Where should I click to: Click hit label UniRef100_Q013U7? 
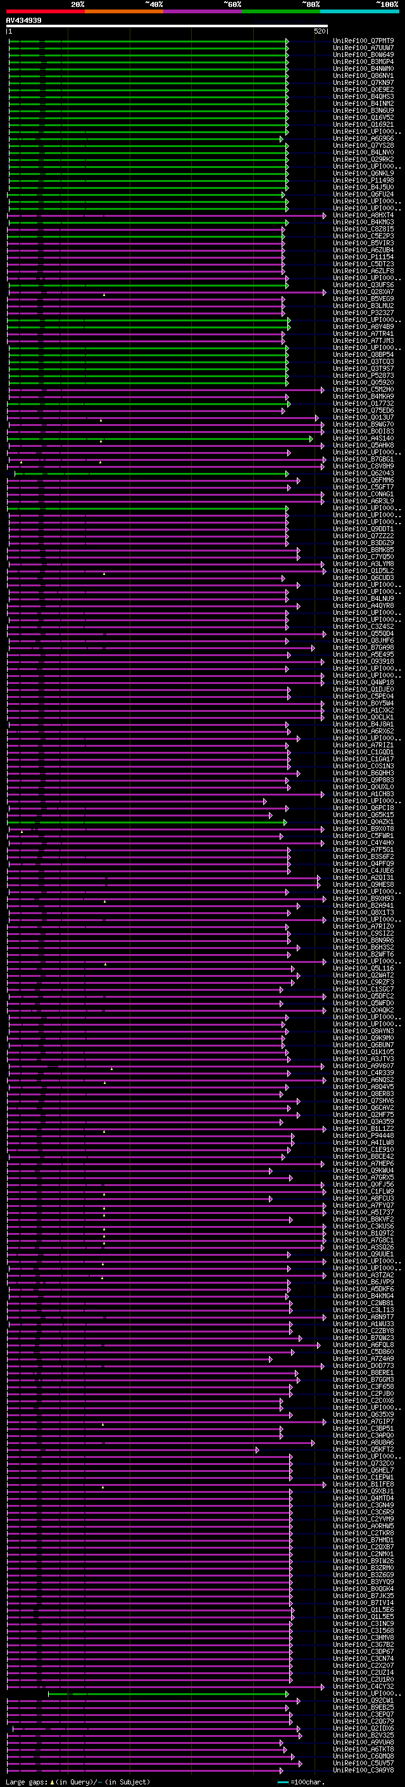point(363,418)
